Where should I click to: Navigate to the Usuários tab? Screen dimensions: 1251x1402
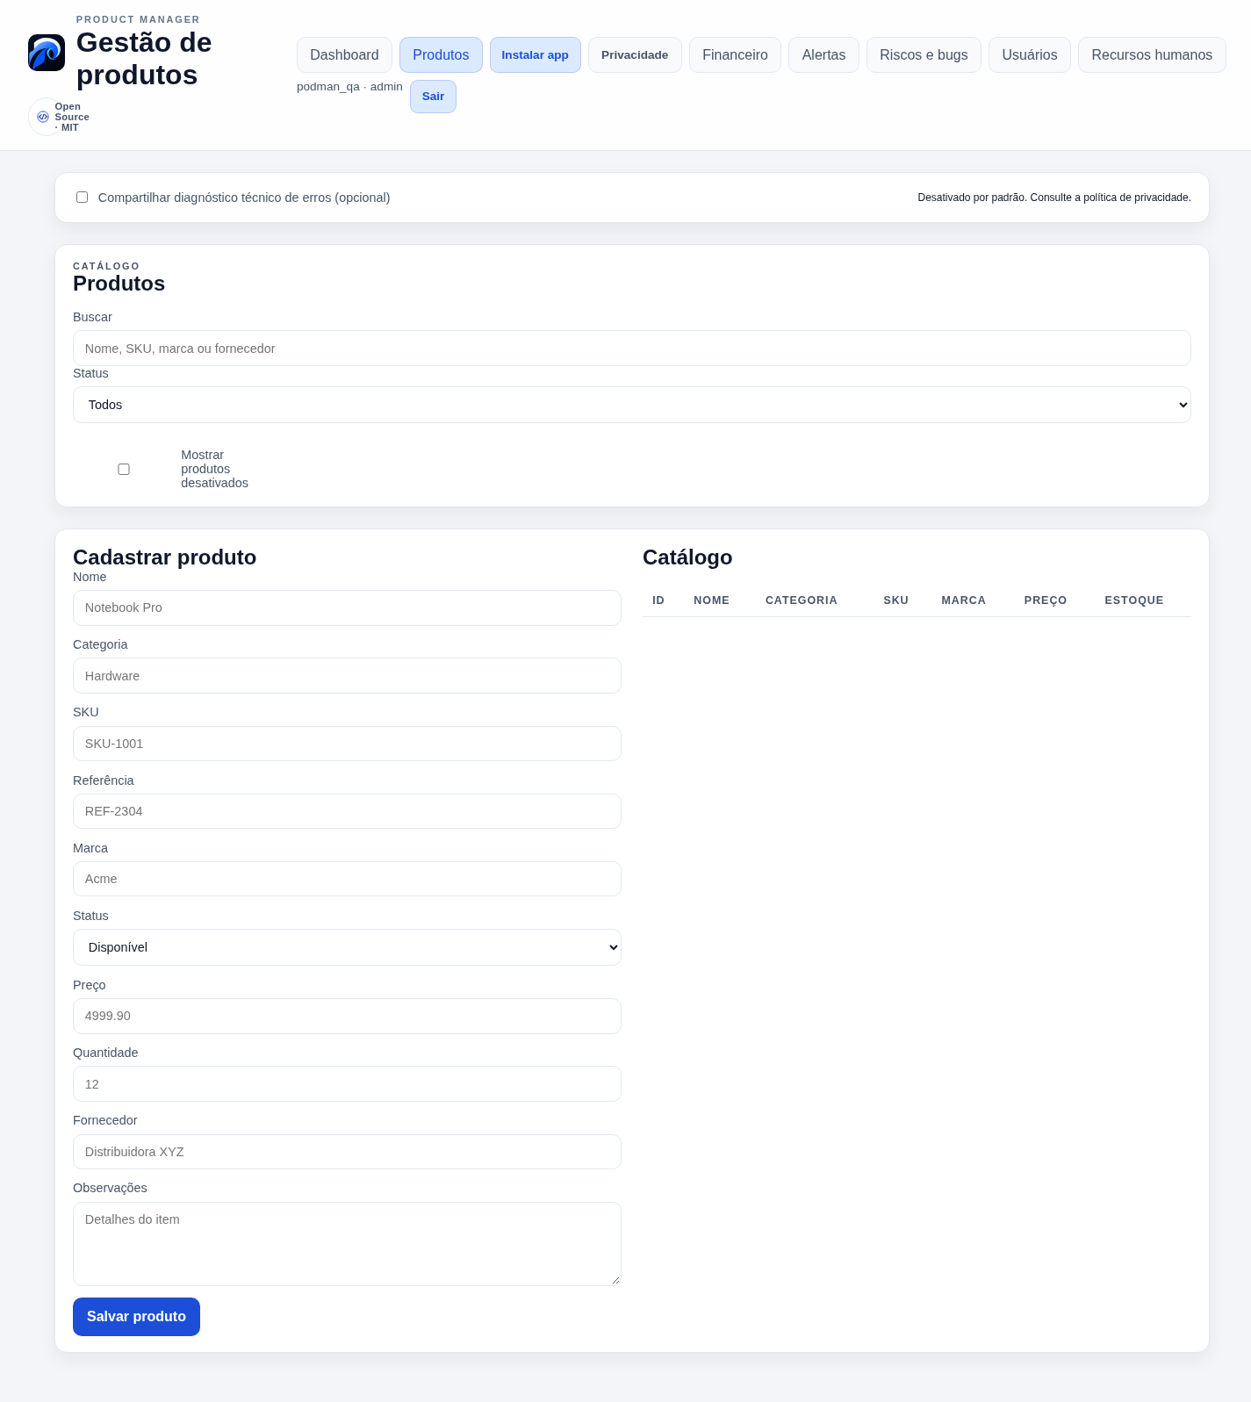point(1030,54)
